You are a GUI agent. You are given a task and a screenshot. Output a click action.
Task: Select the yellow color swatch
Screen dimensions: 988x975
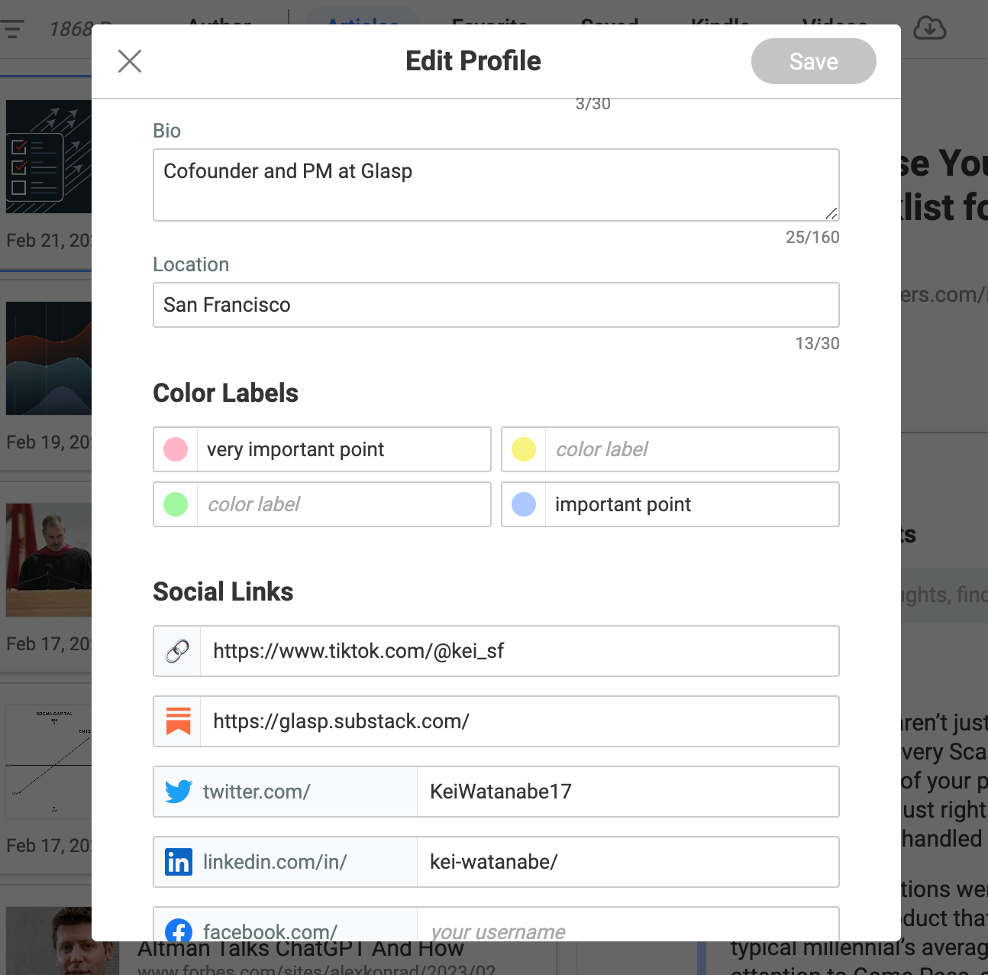(x=524, y=449)
